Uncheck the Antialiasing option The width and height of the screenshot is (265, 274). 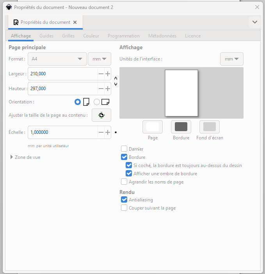[124, 200]
